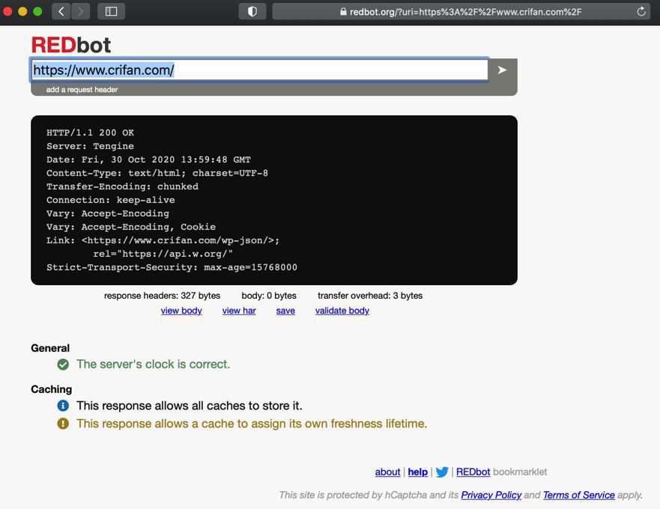The height and width of the screenshot is (509, 660).
Task: Toggle the Safari sidebar button
Action: click(x=111, y=11)
